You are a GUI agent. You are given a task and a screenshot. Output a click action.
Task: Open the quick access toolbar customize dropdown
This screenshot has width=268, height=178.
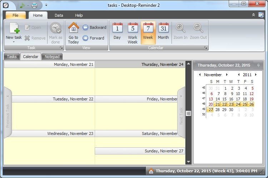click(46, 5)
